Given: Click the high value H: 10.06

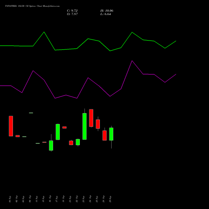Looking at the screenshot, I should click(x=107, y=11).
